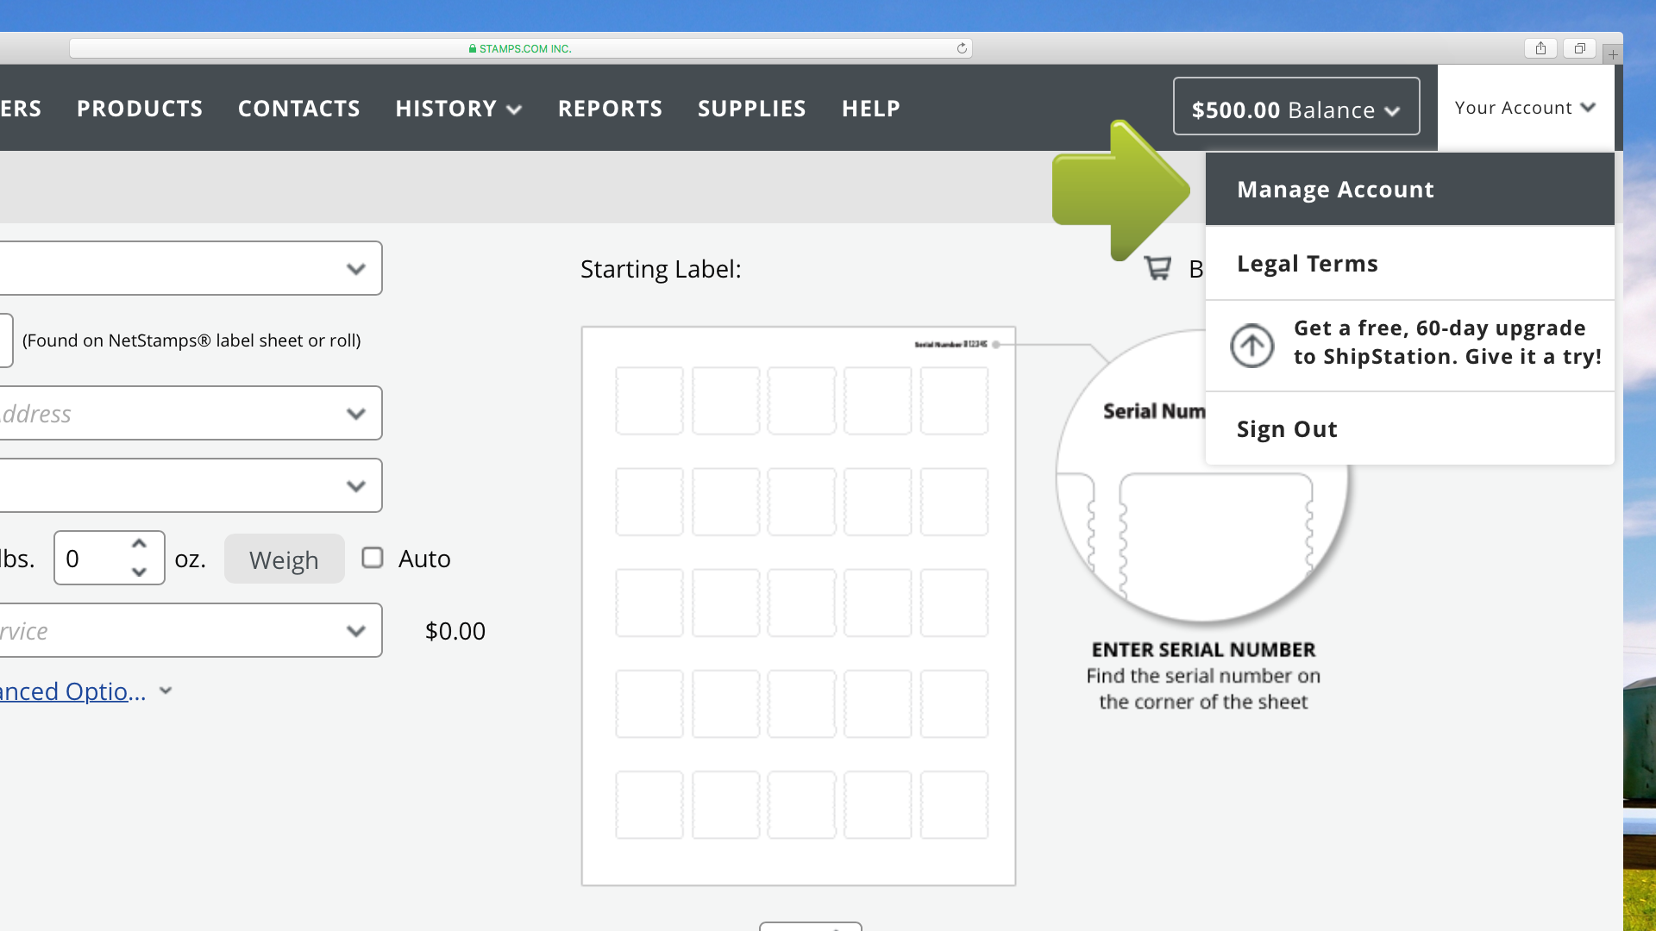Viewport: 1656px width, 931px height.
Task: Increase ounces with the stepper up arrow
Action: click(139, 543)
